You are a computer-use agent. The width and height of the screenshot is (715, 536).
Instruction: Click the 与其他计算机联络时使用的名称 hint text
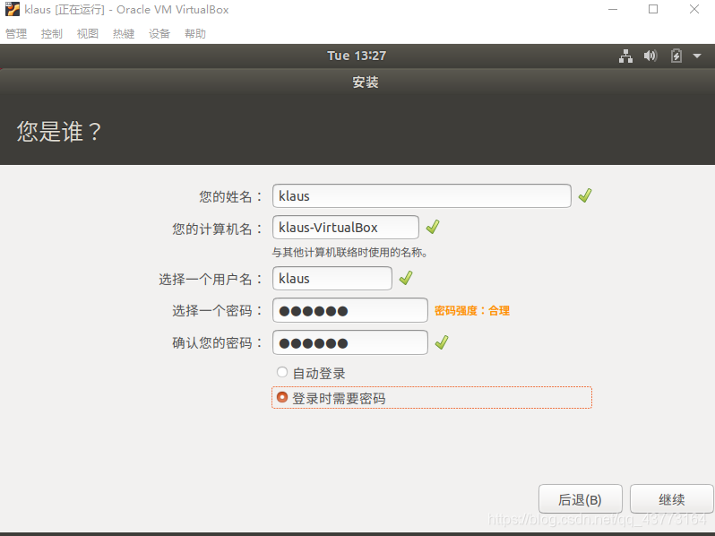349,252
